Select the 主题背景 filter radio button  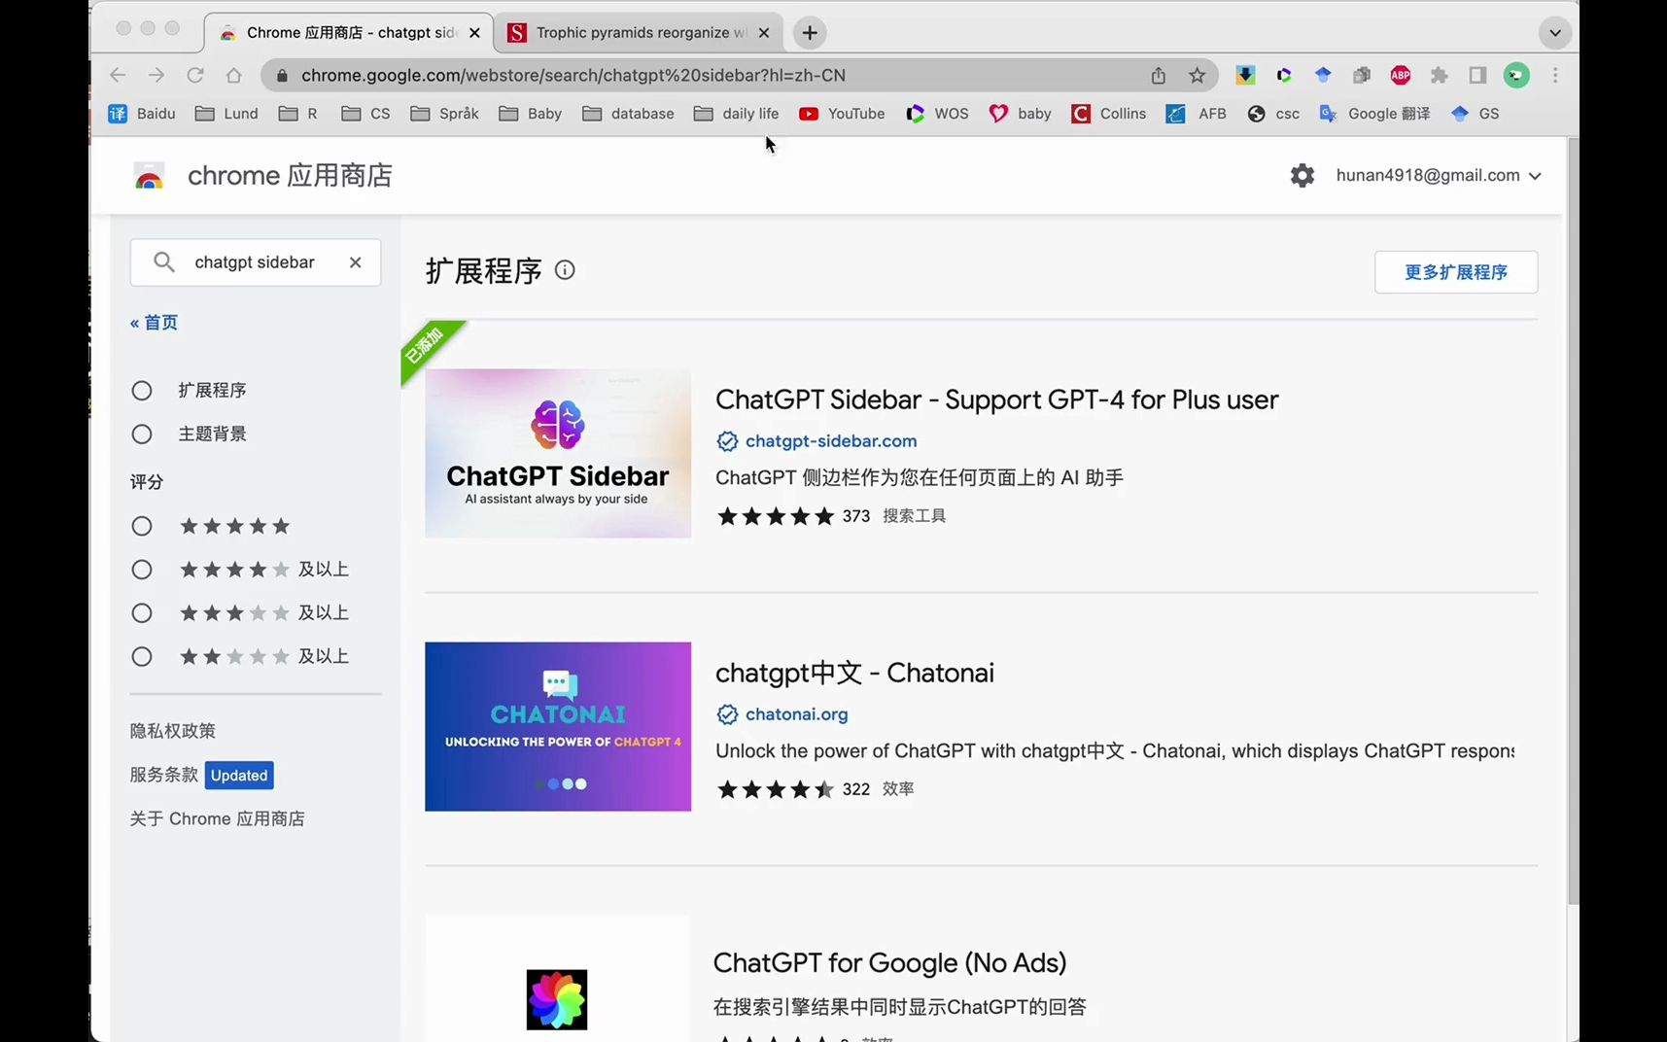click(x=142, y=434)
